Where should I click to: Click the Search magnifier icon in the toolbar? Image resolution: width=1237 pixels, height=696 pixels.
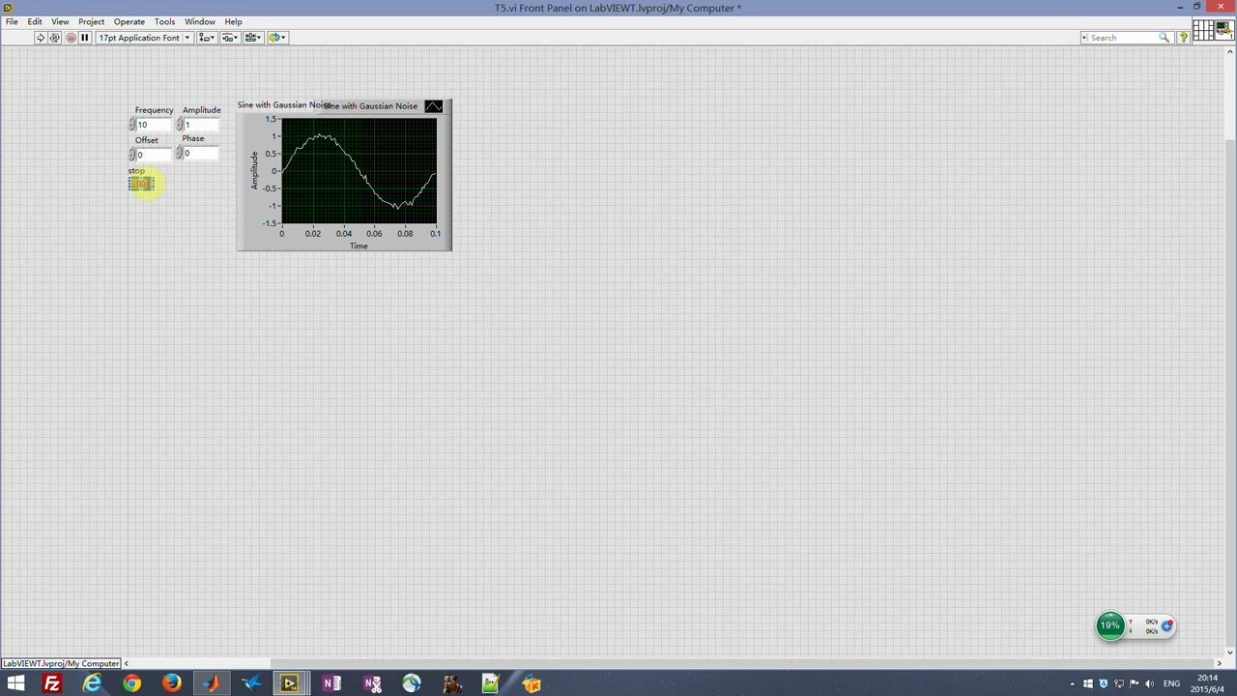click(1165, 38)
